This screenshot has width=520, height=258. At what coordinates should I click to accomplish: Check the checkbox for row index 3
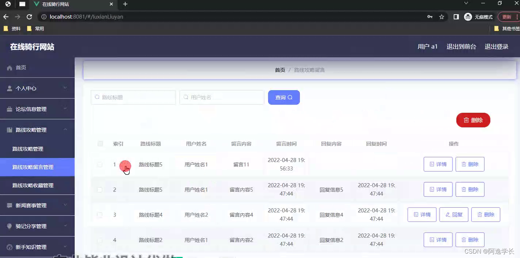click(x=100, y=215)
